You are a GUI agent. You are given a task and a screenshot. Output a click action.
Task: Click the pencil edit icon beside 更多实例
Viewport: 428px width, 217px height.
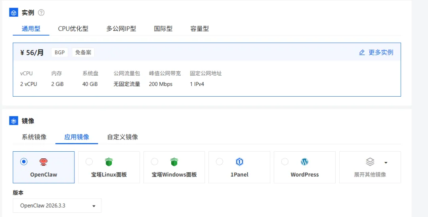pos(362,52)
